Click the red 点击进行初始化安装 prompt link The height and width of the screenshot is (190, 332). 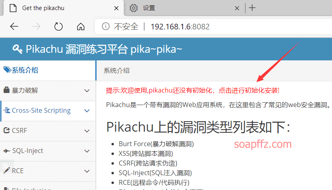249,90
